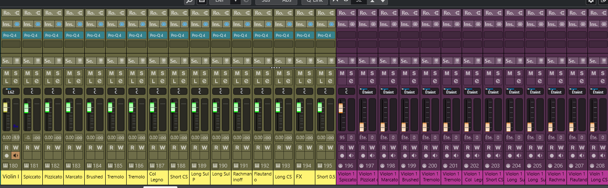Click the instrument keyboard icon of channel 192

click(256, 166)
